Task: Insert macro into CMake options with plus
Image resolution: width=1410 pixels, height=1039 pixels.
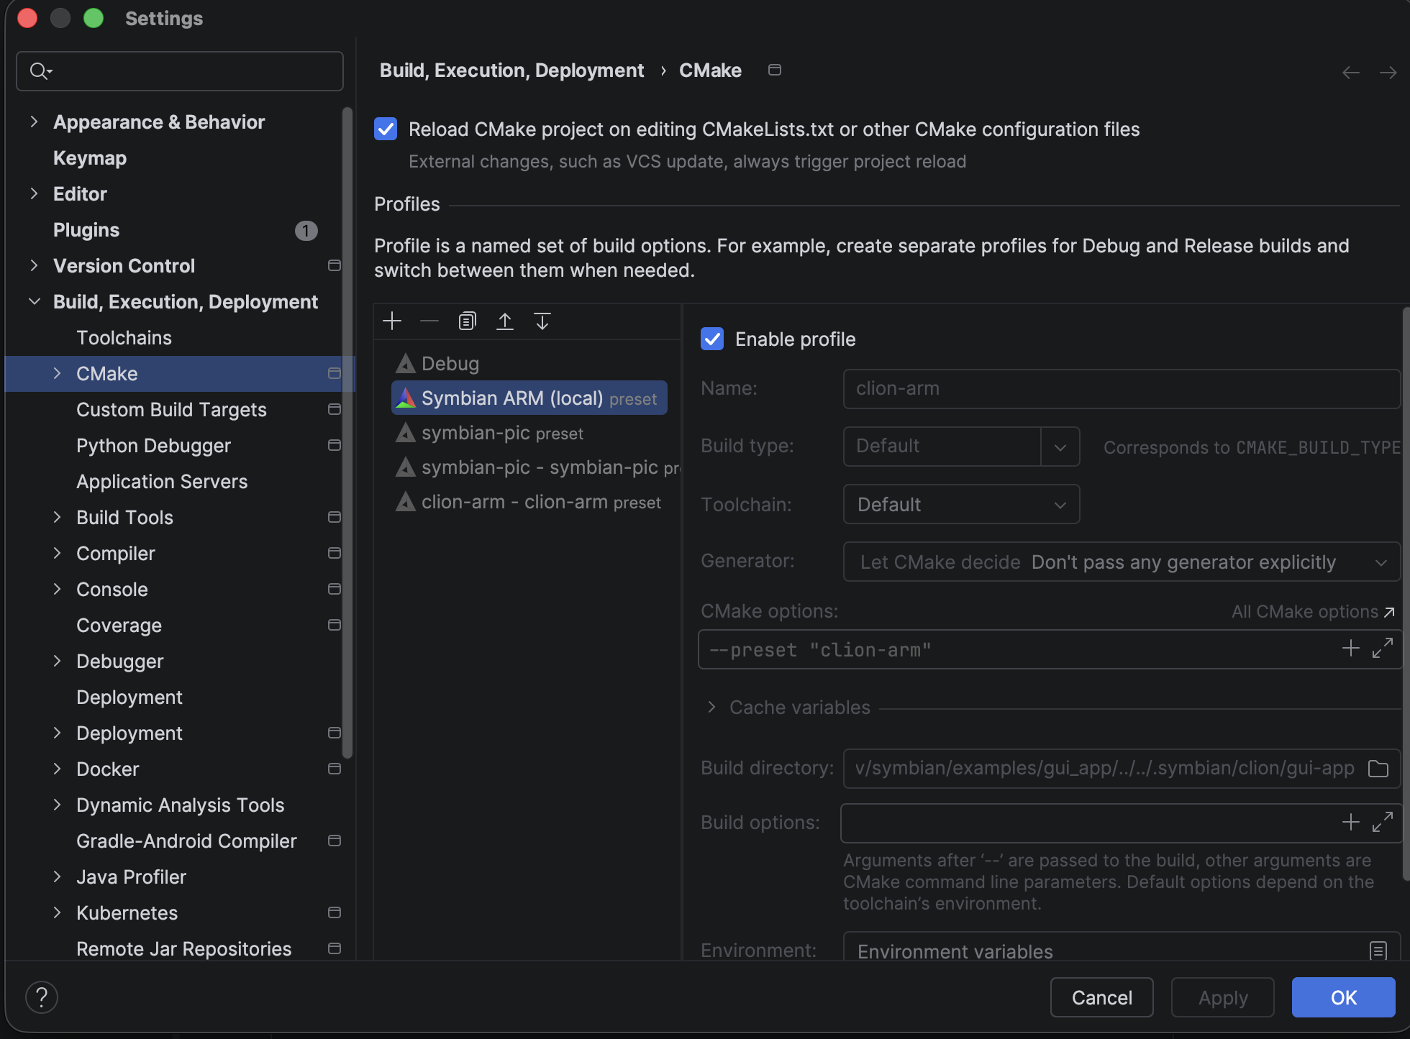Action: coord(1350,649)
